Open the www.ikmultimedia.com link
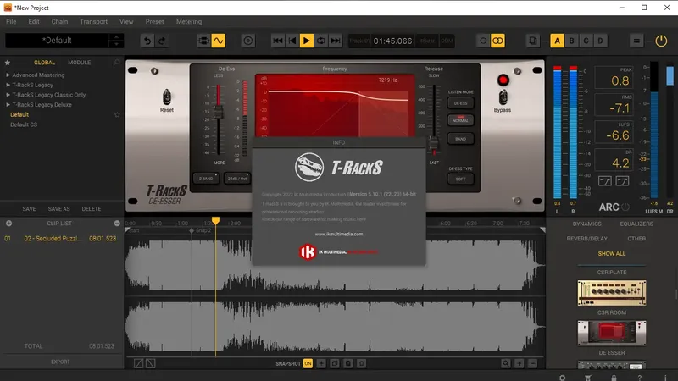This screenshot has height=381, width=678. click(339, 234)
